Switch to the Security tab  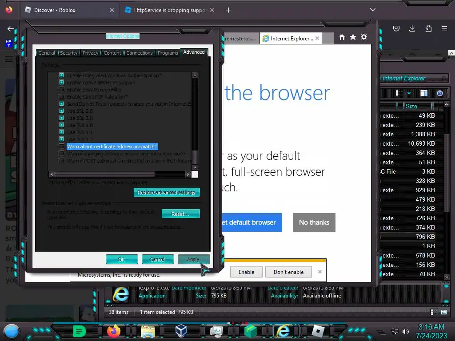(x=69, y=53)
